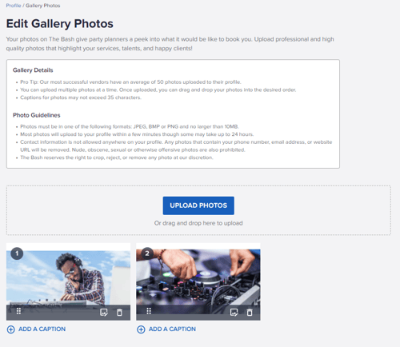Delete photo 1 with the trash icon

tap(119, 313)
